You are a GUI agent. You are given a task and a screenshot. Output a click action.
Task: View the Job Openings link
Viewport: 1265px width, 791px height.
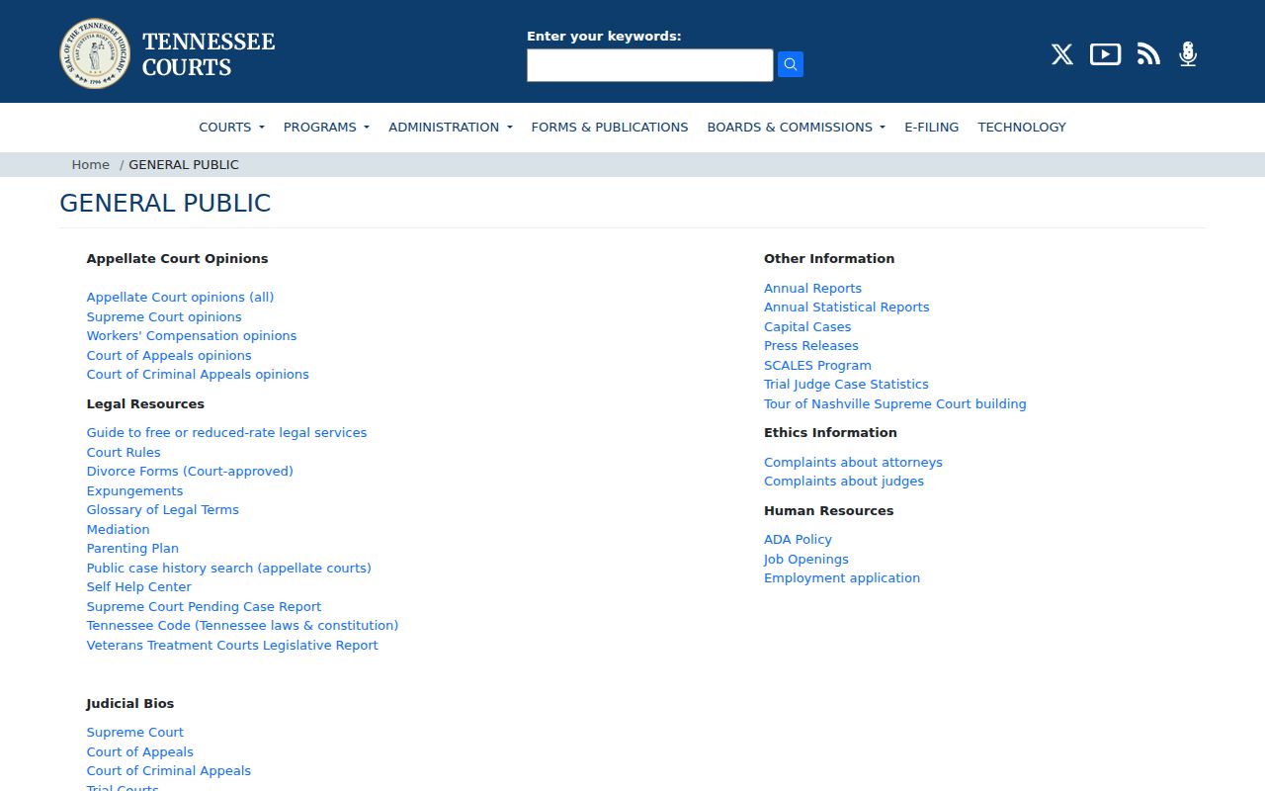(x=806, y=559)
